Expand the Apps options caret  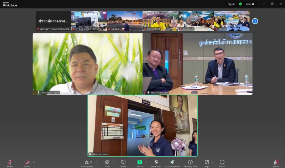[212, 162]
